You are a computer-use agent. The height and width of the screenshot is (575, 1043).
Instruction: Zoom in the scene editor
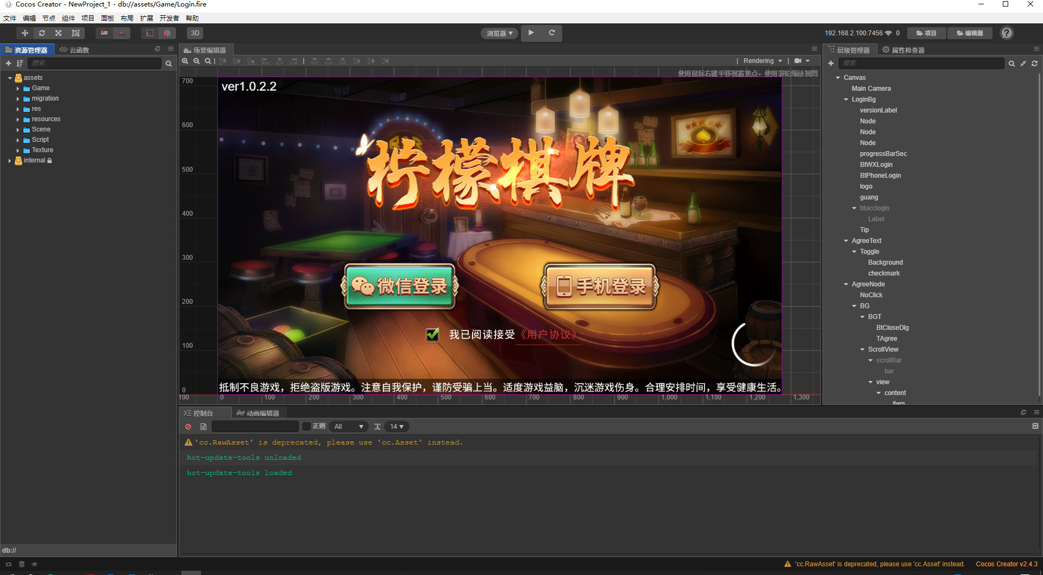pyautogui.click(x=185, y=61)
